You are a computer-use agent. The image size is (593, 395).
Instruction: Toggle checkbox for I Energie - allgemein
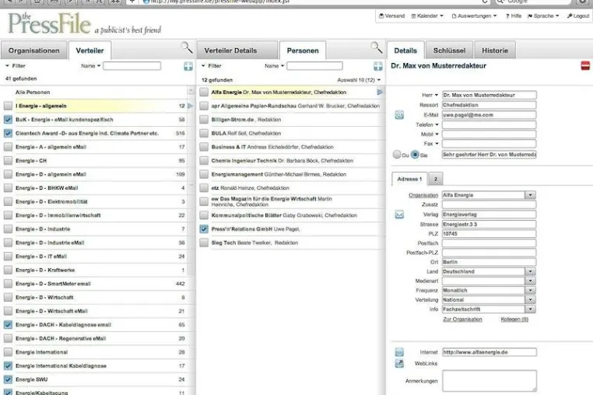click(8, 106)
